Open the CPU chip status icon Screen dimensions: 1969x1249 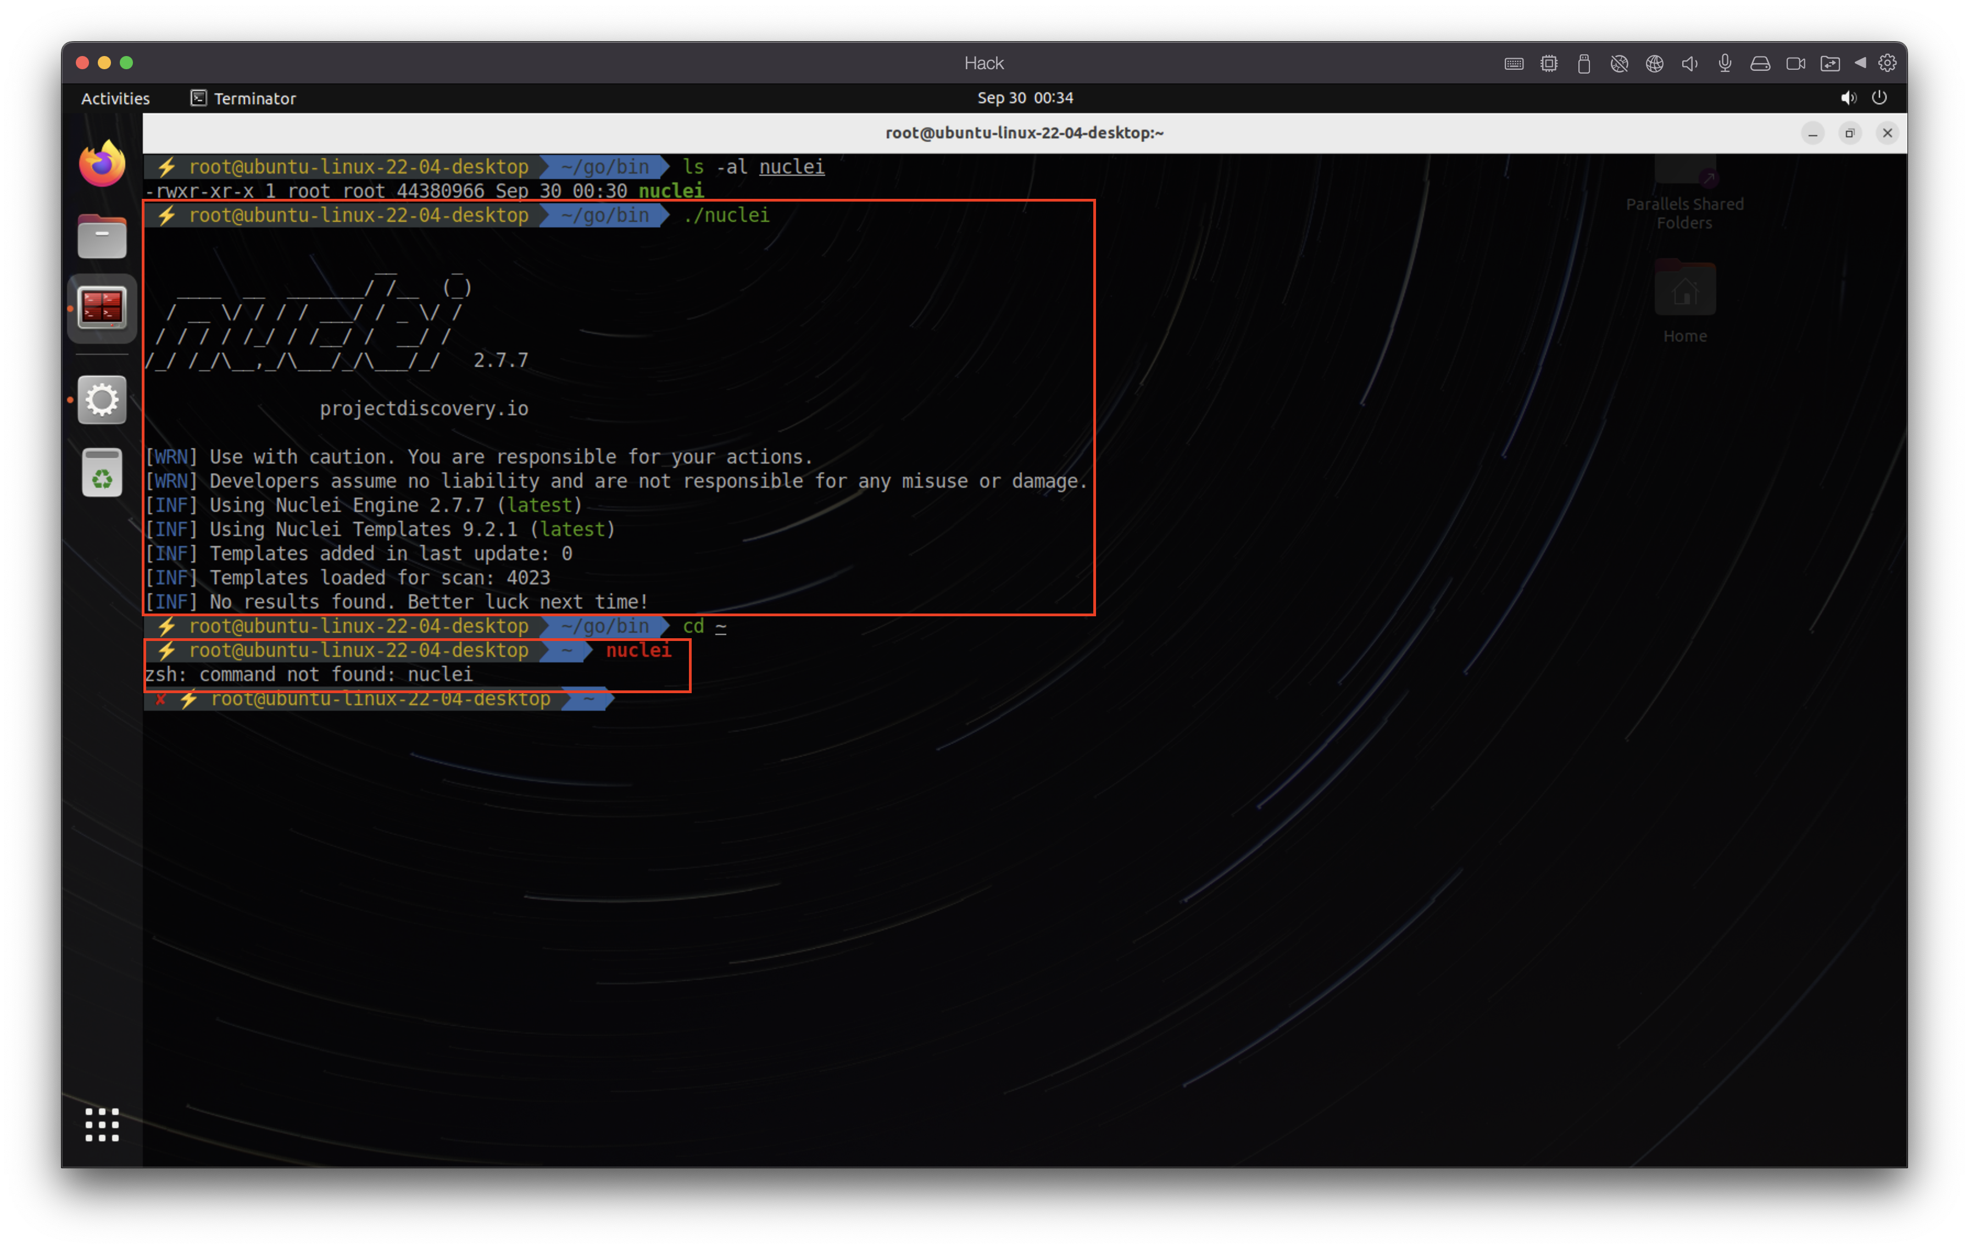[x=1549, y=64]
